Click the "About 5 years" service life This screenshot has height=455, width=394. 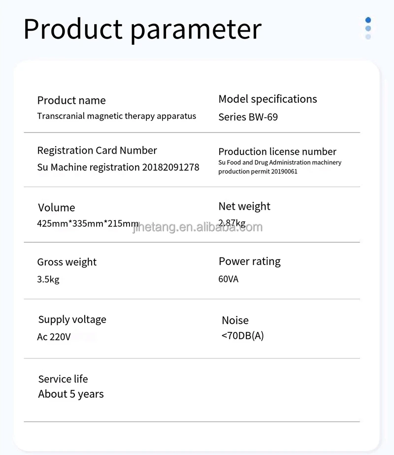point(71,394)
